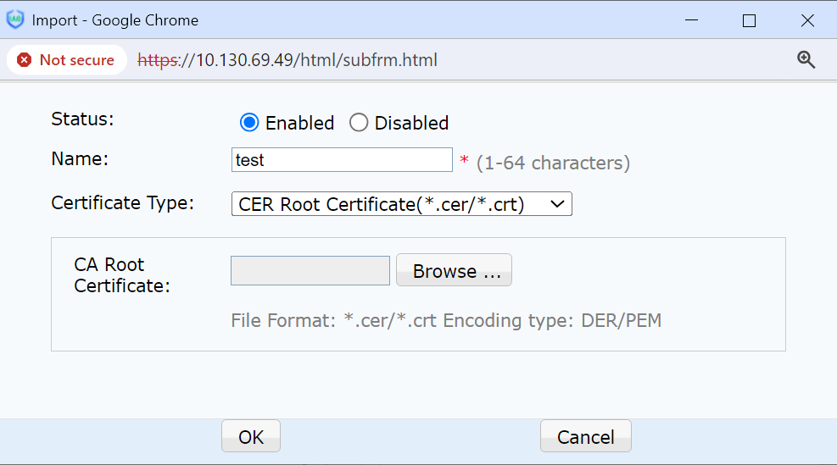Viewport: 837px width, 465px height.
Task: Click the Import - Google Chrome title text
Action: [115, 20]
